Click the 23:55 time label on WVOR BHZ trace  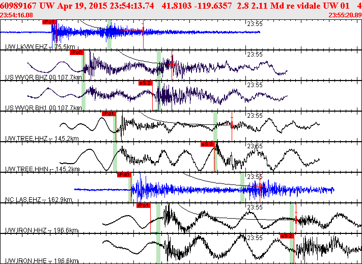(x=255, y=55)
